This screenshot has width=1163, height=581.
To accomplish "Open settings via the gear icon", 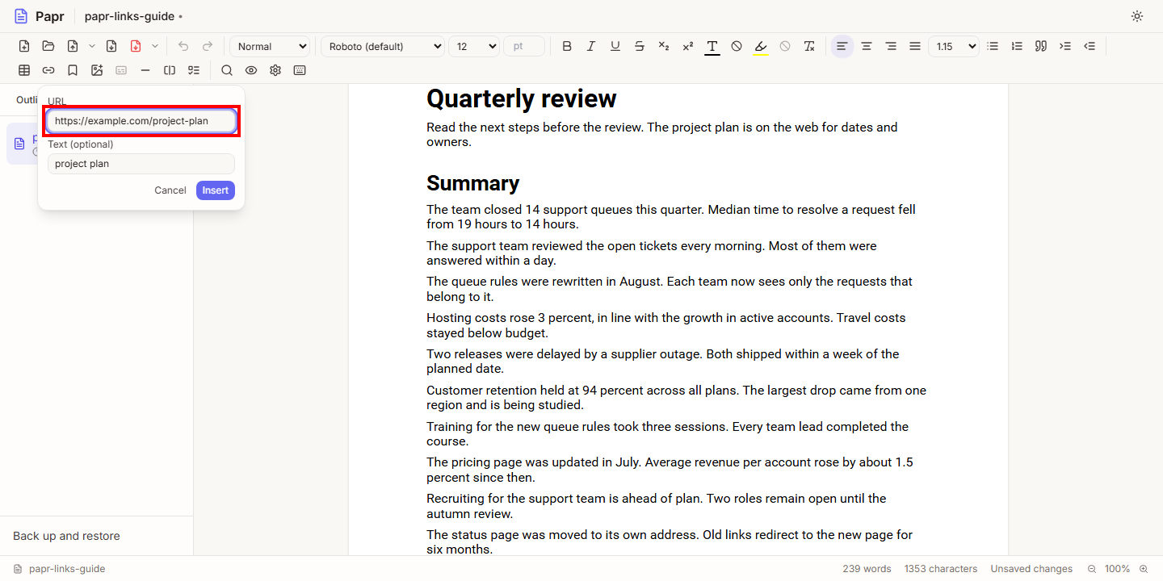I will pos(275,70).
